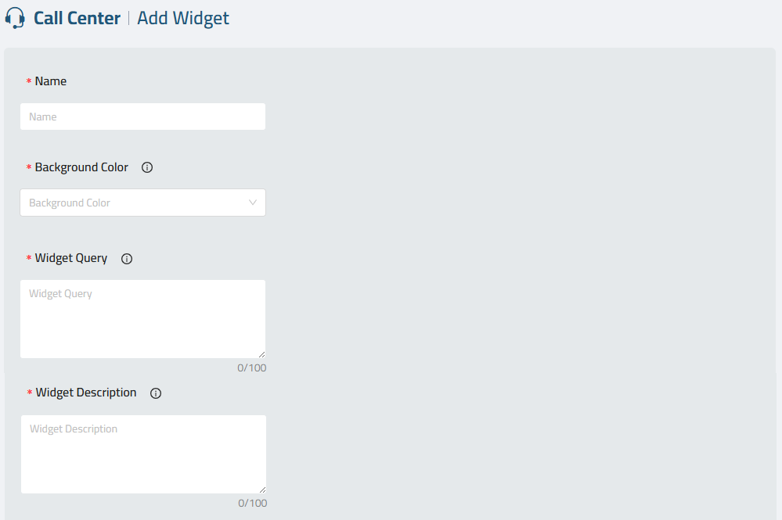782x520 pixels.
Task: Focus the Name text field
Action: click(x=142, y=117)
